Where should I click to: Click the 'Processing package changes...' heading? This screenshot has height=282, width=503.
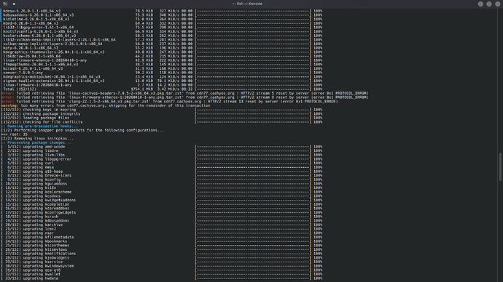click(x=36, y=142)
